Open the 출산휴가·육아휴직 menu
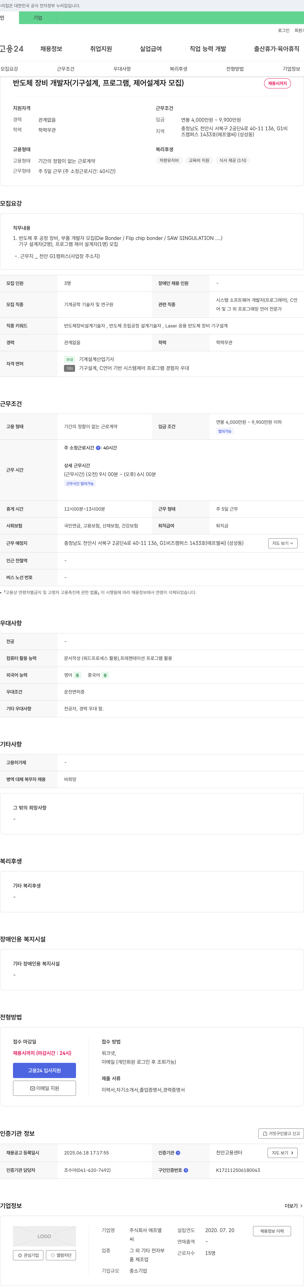The width and height of the screenshot is (304, 1286). 276,49
